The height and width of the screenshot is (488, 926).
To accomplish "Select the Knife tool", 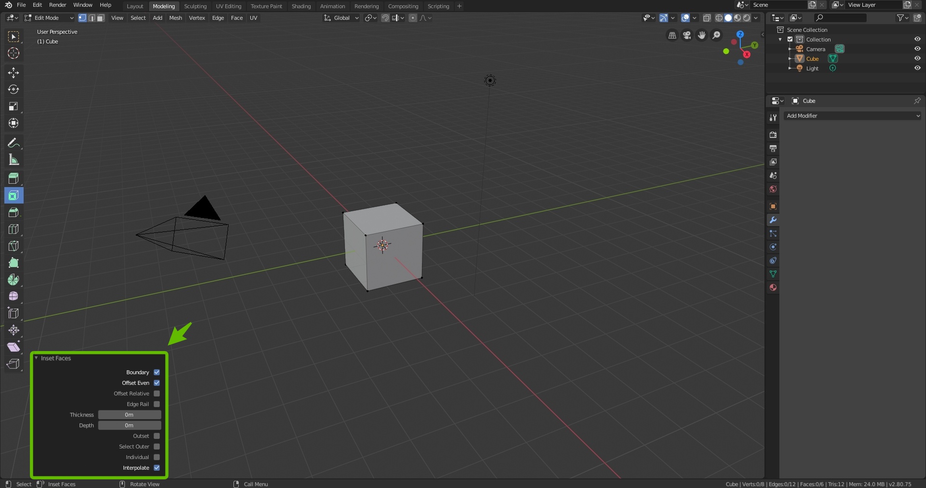I will [14, 246].
